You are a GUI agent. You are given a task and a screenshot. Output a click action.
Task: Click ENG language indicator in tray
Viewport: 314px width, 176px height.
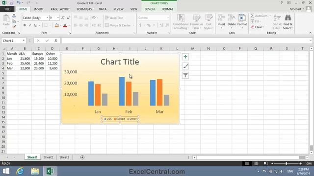(290, 171)
